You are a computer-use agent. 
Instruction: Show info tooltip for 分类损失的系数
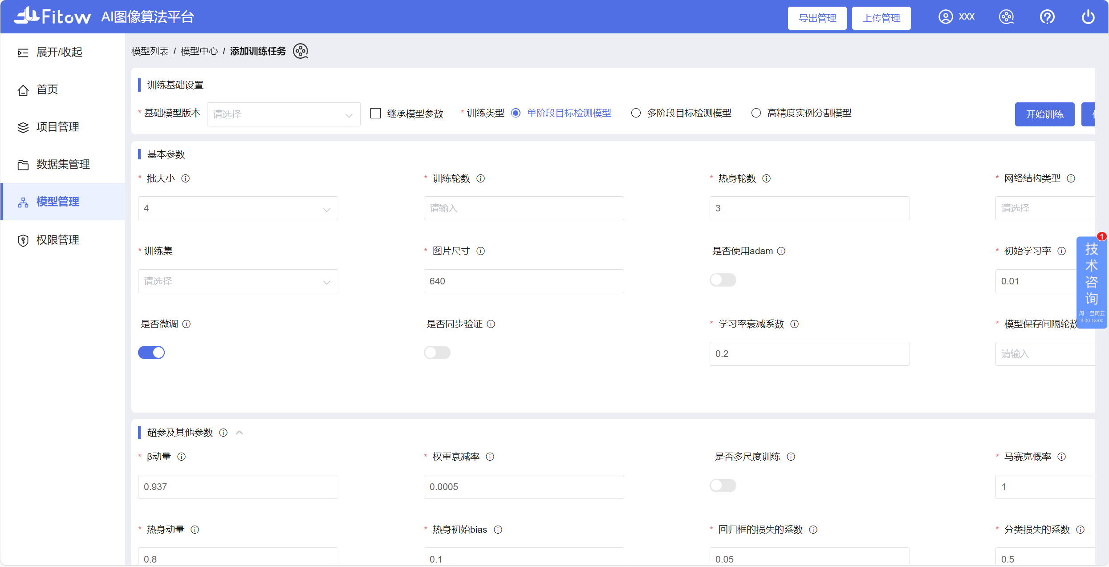(x=1081, y=530)
